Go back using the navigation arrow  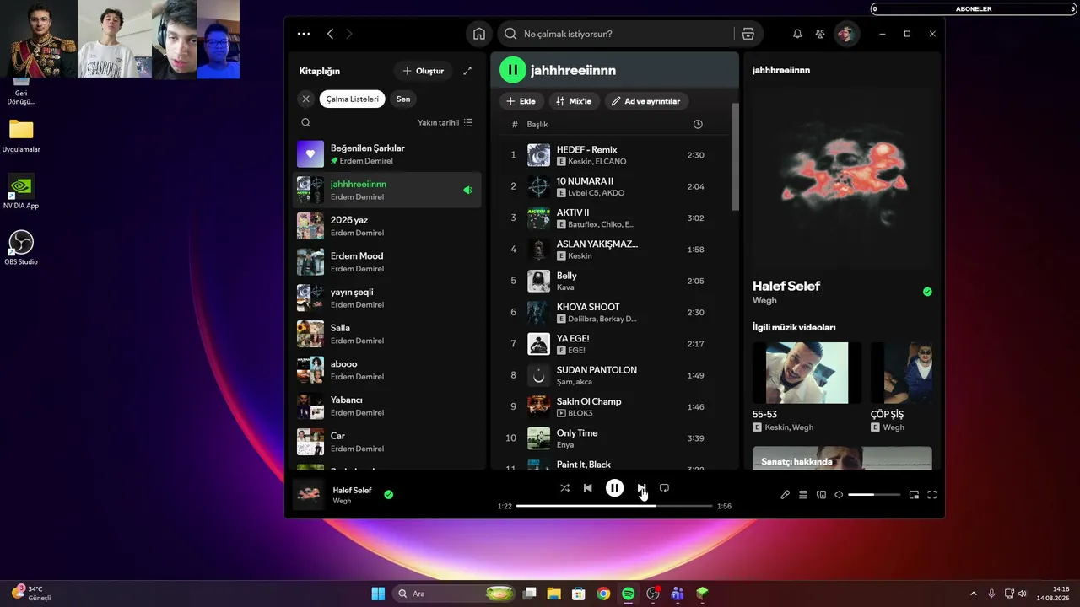click(330, 34)
